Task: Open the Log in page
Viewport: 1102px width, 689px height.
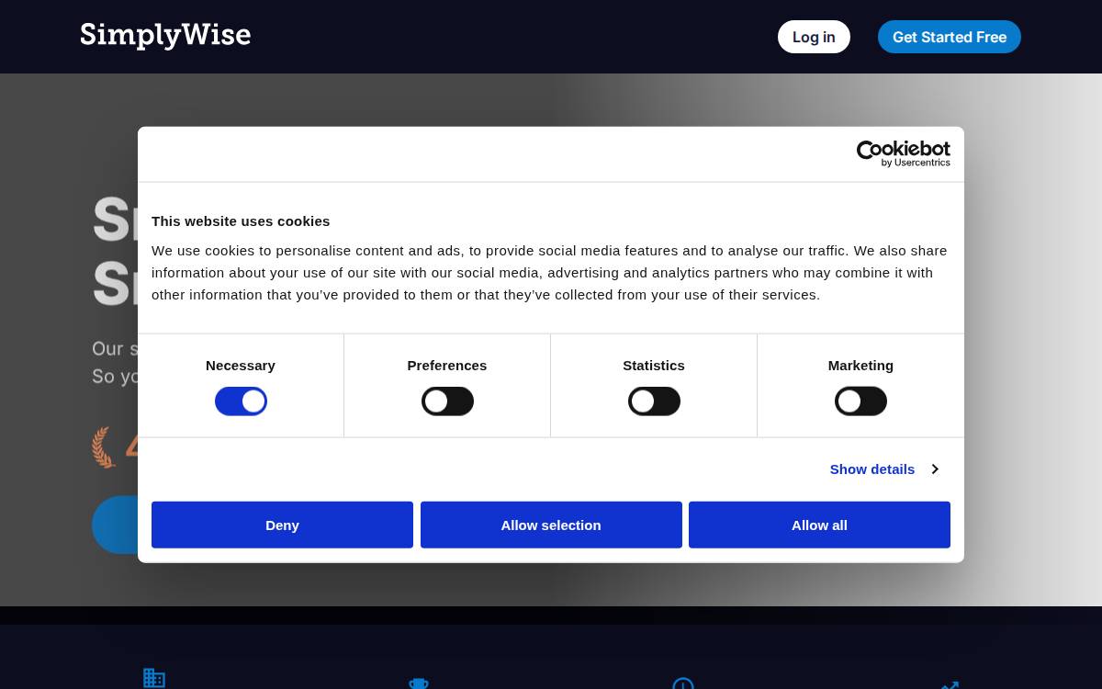Action: coord(814,37)
